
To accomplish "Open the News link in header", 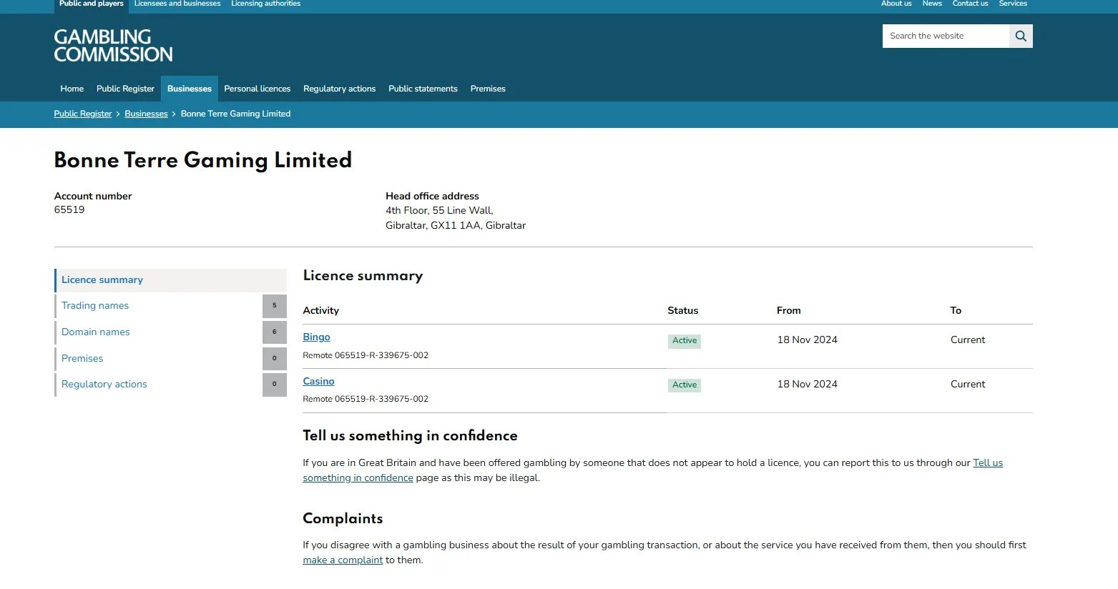I will coord(932,4).
